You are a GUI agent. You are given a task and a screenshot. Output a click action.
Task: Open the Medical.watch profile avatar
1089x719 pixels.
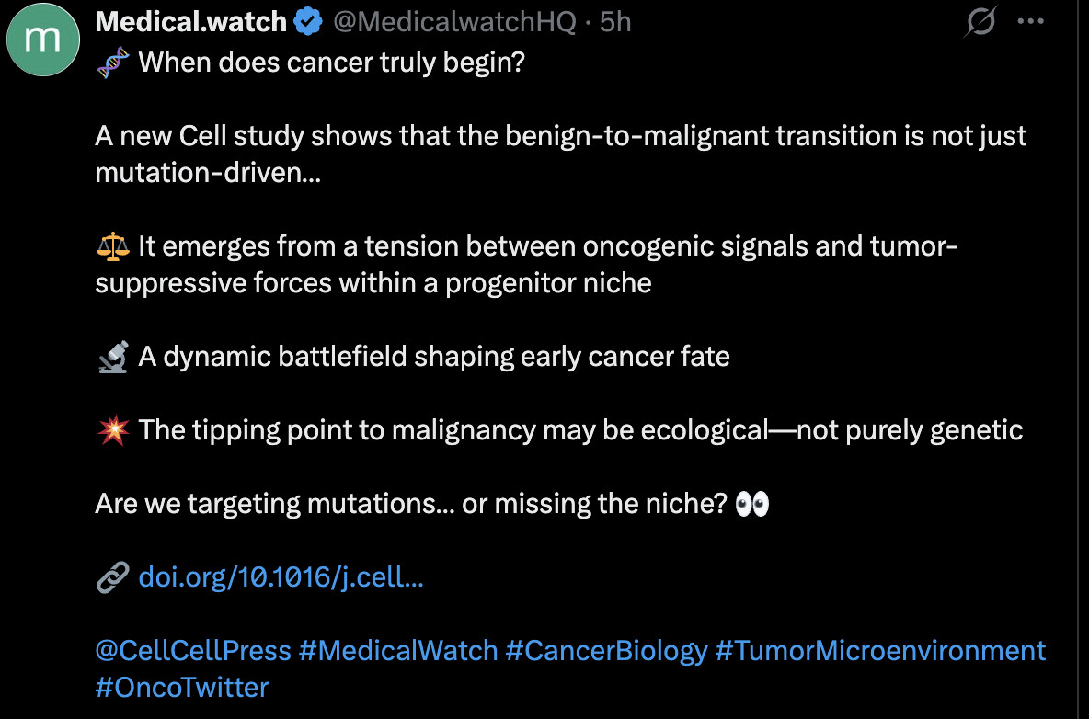[43, 40]
